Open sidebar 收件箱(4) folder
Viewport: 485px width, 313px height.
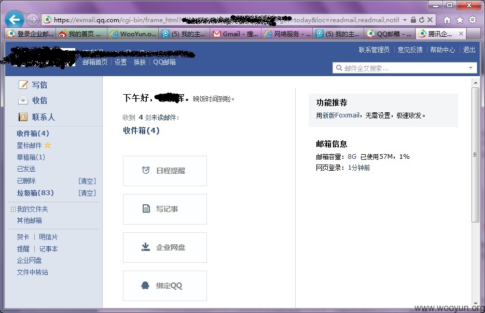(33, 133)
